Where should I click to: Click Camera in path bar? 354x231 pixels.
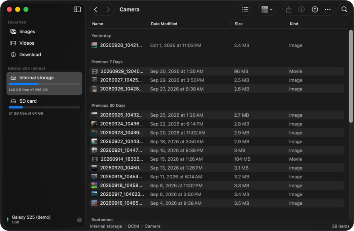[152, 226]
